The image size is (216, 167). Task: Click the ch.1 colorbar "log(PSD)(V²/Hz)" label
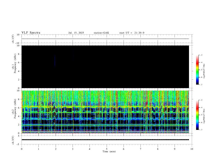tap(204, 71)
